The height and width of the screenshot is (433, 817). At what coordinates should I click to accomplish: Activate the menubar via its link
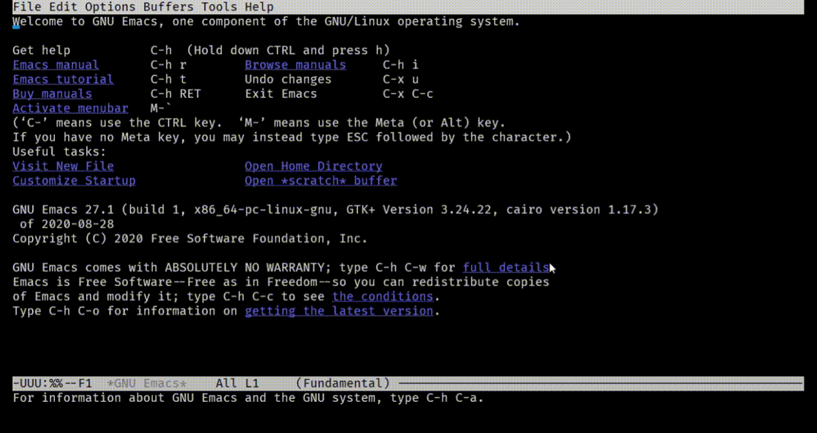point(70,108)
